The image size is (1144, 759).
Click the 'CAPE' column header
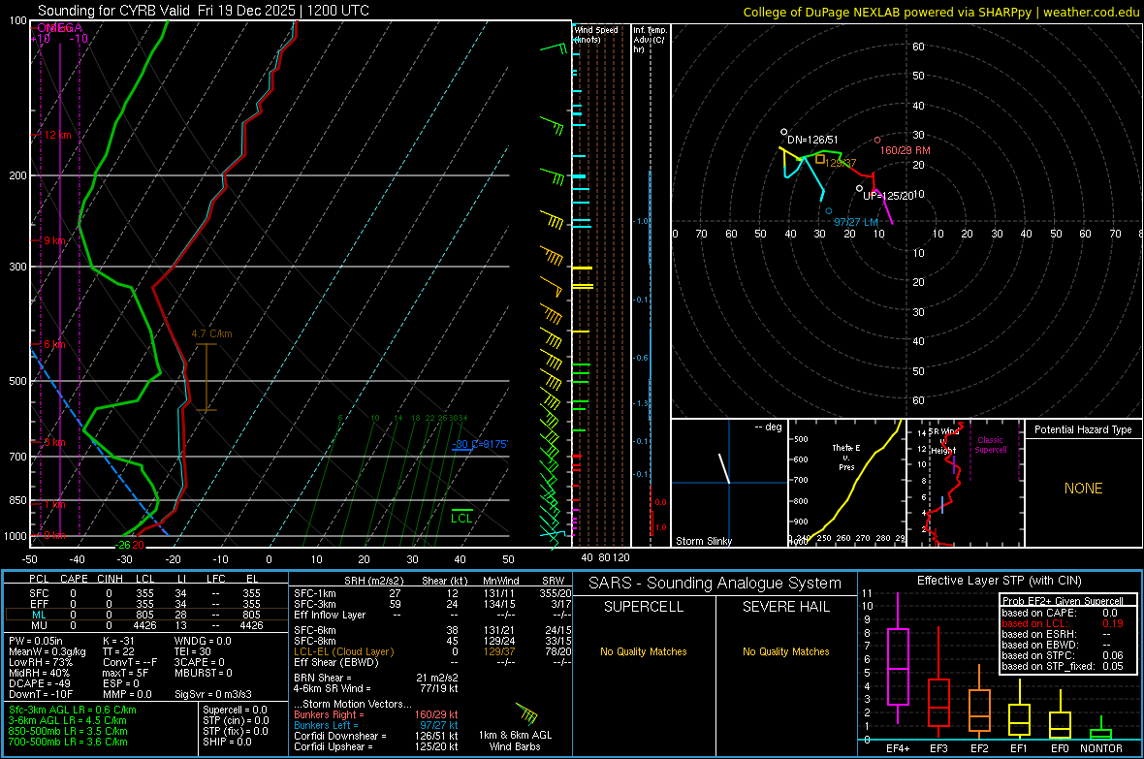coord(74,579)
